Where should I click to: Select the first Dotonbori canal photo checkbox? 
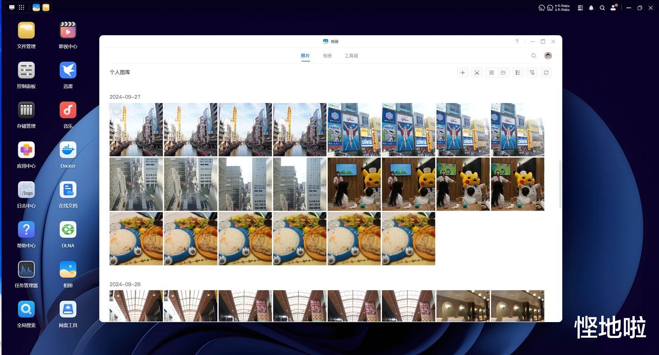point(117,110)
